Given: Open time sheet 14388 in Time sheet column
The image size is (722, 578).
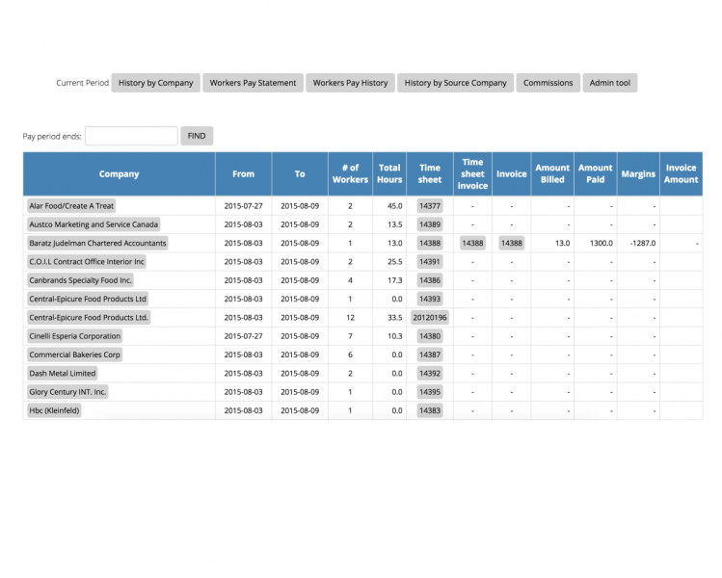Looking at the screenshot, I should (x=430, y=243).
